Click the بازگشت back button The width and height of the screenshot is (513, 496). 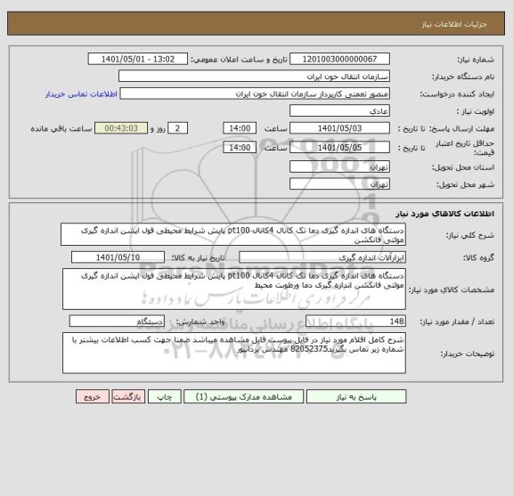coord(128,396)
